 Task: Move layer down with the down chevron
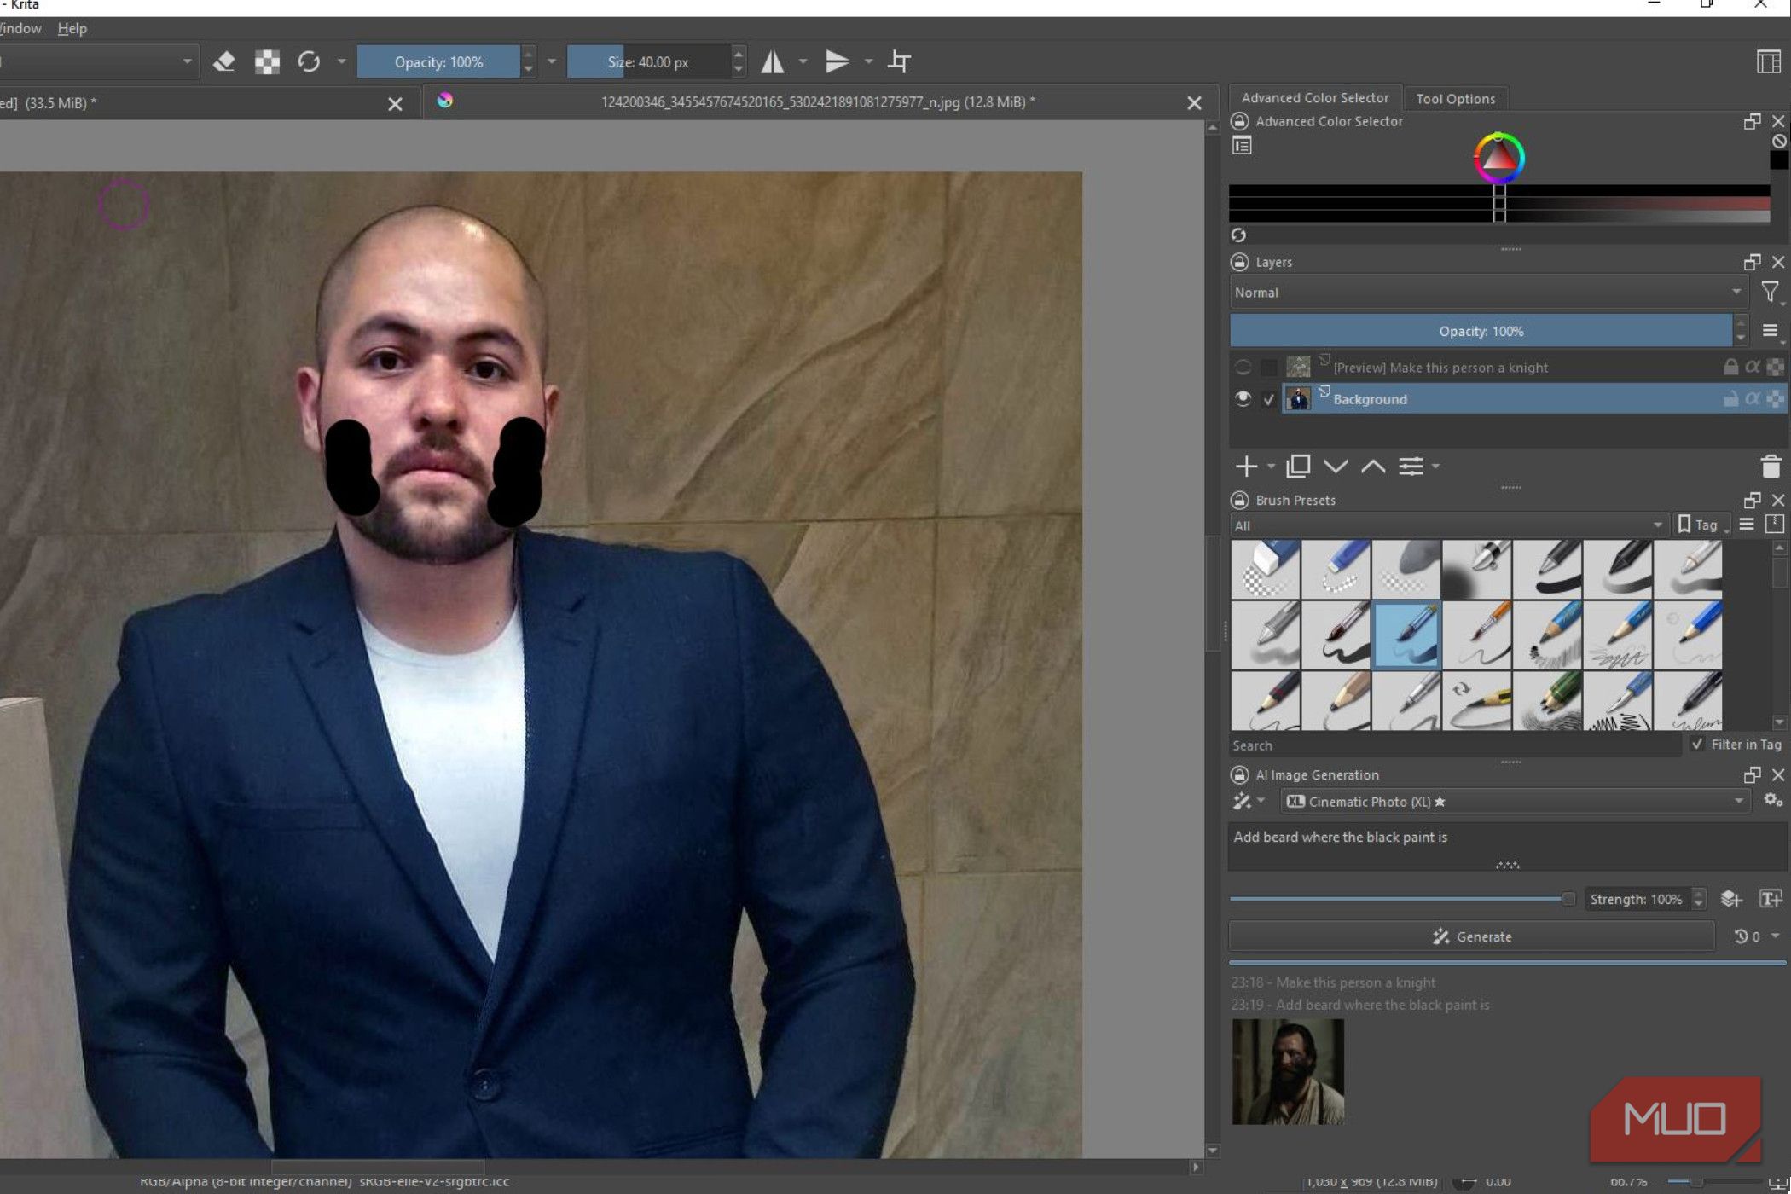[1336, 467]
